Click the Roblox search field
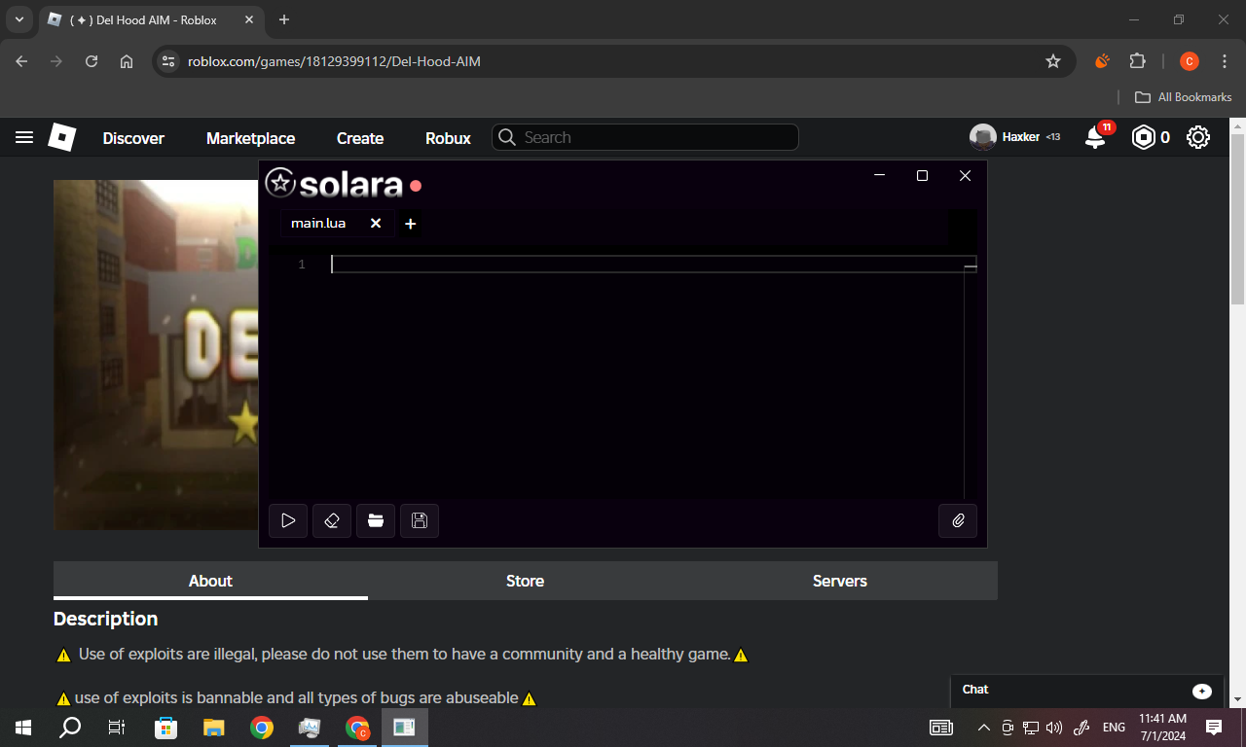The width and height of the screenshot is (1246, 747). click(645, 137)
